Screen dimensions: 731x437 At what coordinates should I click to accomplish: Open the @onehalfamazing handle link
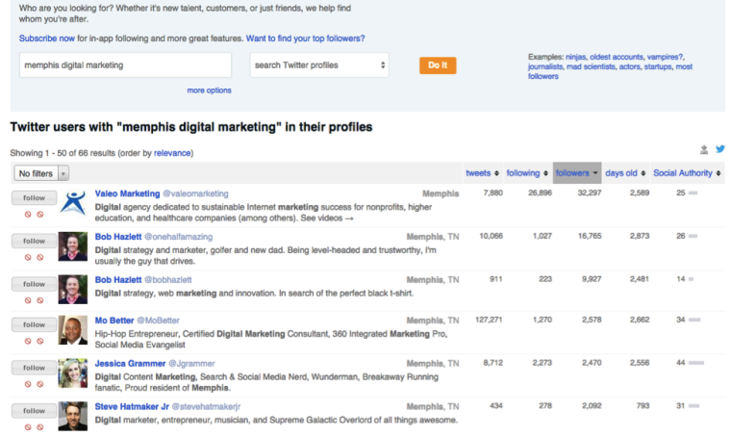click(x=178, y=237)
